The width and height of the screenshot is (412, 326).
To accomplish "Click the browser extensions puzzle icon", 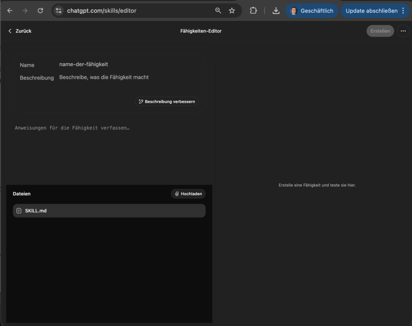I will 253,10.
